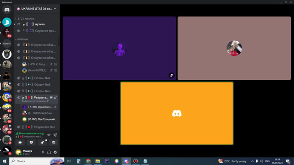Toggle mute indicator on purple skeleton tile

(171, 75)
